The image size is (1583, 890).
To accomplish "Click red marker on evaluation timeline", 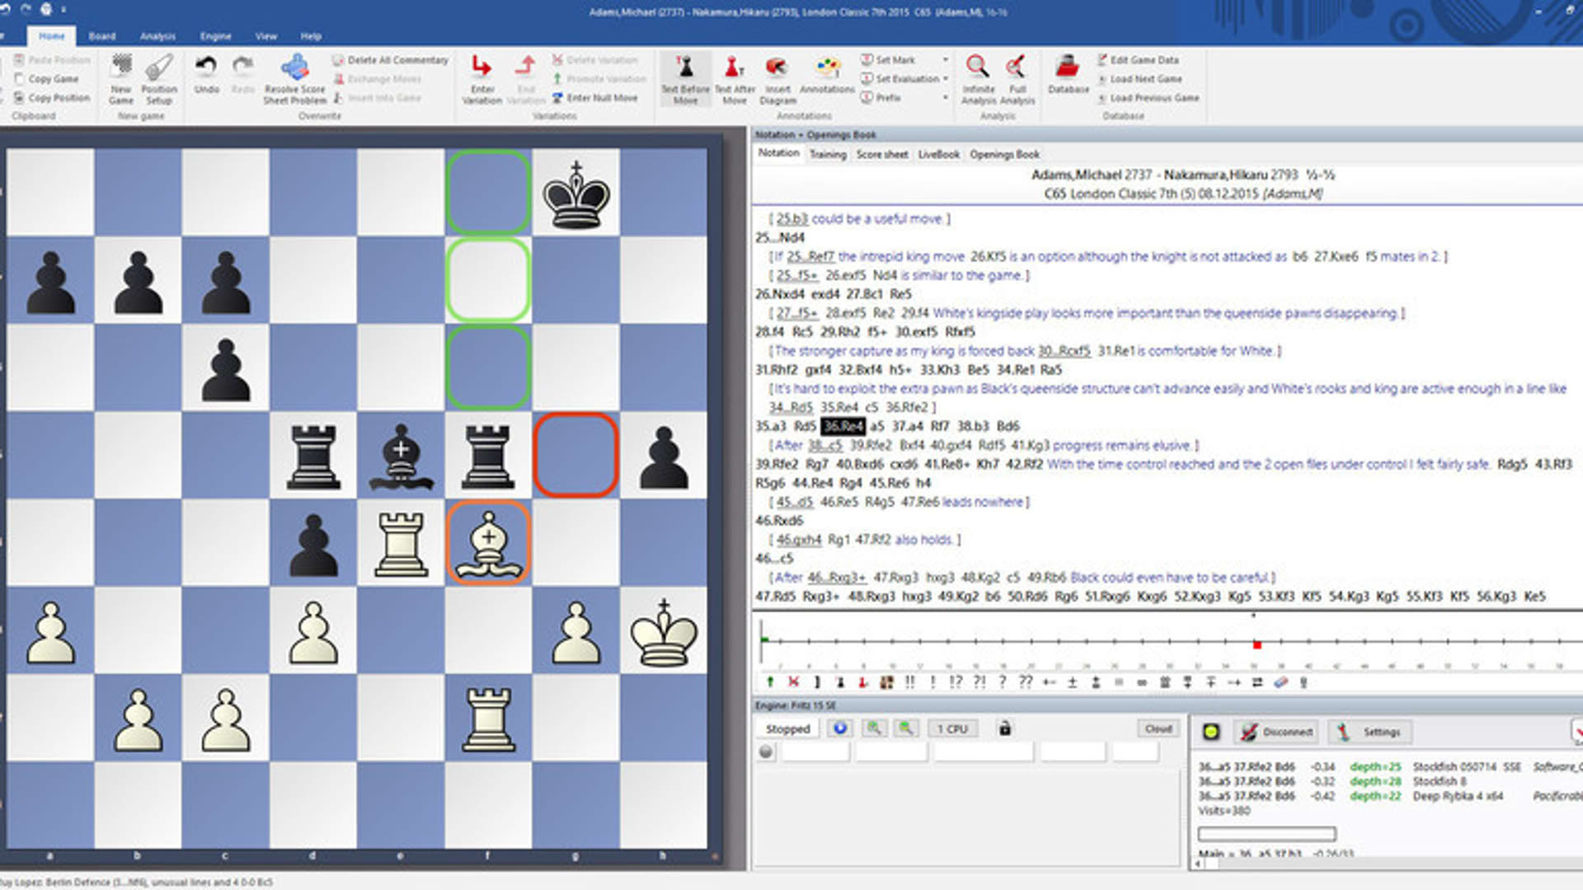I will tap(1257, 644).
